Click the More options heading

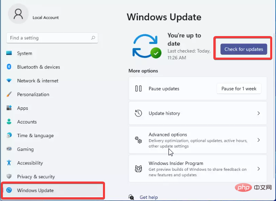pyautogui.click(x=143, y=71)
